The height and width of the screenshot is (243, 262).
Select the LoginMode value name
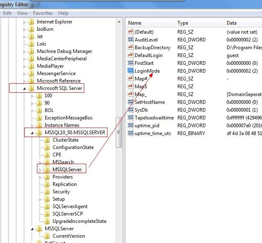(x=147, y=71)
